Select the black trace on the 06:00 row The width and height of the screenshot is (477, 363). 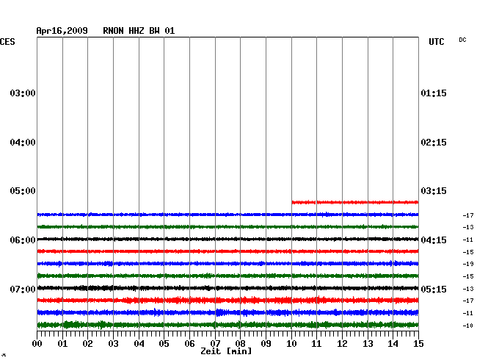tap(227, 239)
